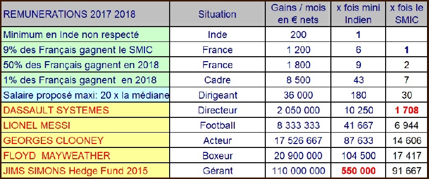
Task: Click the Dirigeant cell
Action: (217, 95)
